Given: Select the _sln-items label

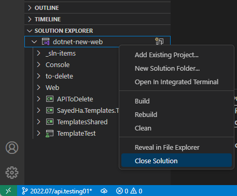Looking at the screenshot, I should 61,54.
